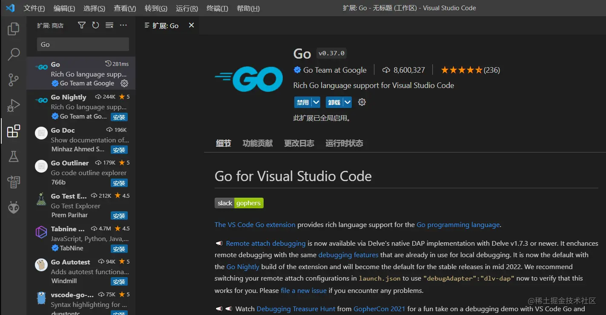The width and height of the screenshot is (606, 315).
Task: Switch to the 细节 tab
Action: pyautogui.click(x=223, y=143)
